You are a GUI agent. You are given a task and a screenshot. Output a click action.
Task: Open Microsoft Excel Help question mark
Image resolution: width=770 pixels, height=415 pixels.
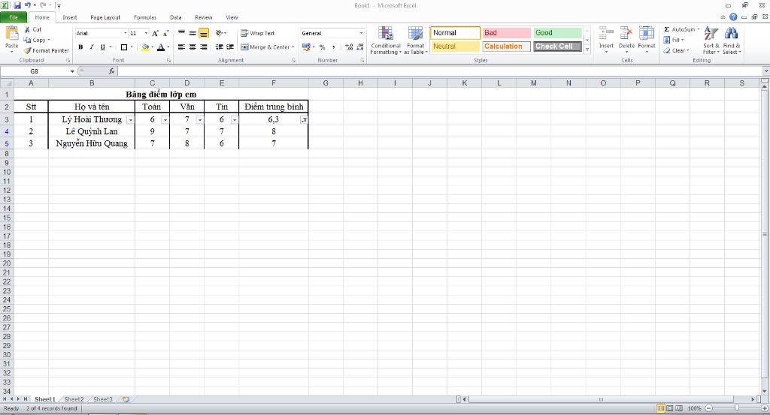tap(733, 17)
